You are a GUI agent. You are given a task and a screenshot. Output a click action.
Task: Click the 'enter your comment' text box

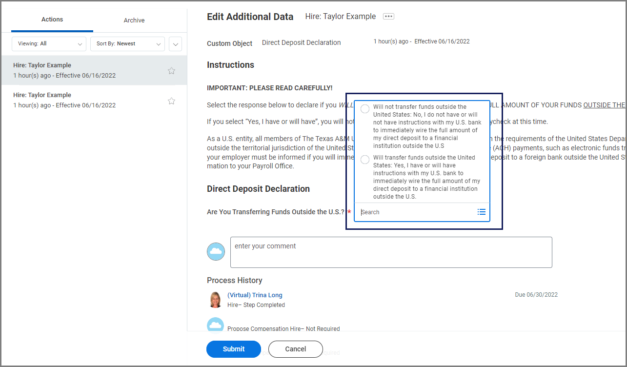point(391,252)
